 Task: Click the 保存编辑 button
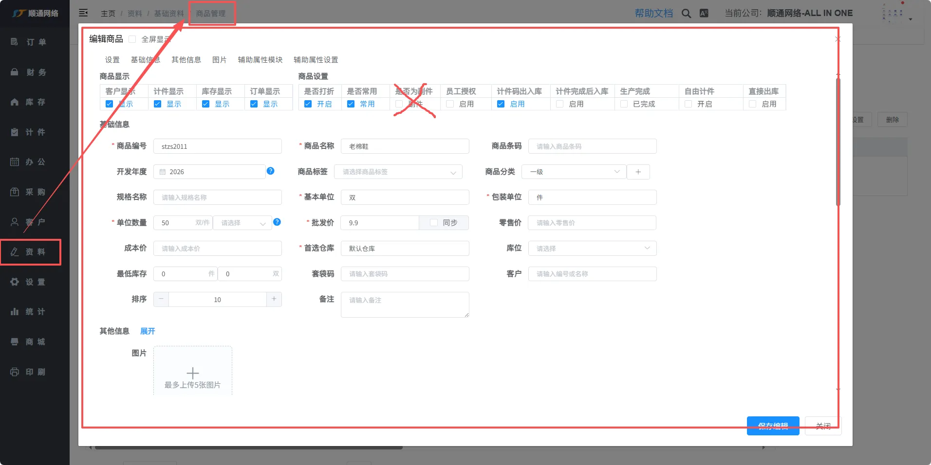tap(773, 426)
